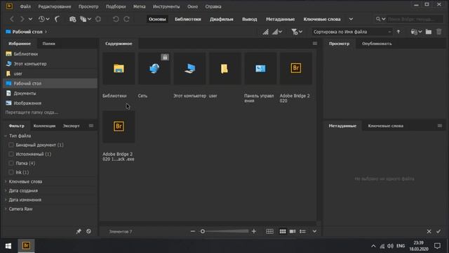
Task: Select the Библиотеки workspace
Action: coord(188,19)
